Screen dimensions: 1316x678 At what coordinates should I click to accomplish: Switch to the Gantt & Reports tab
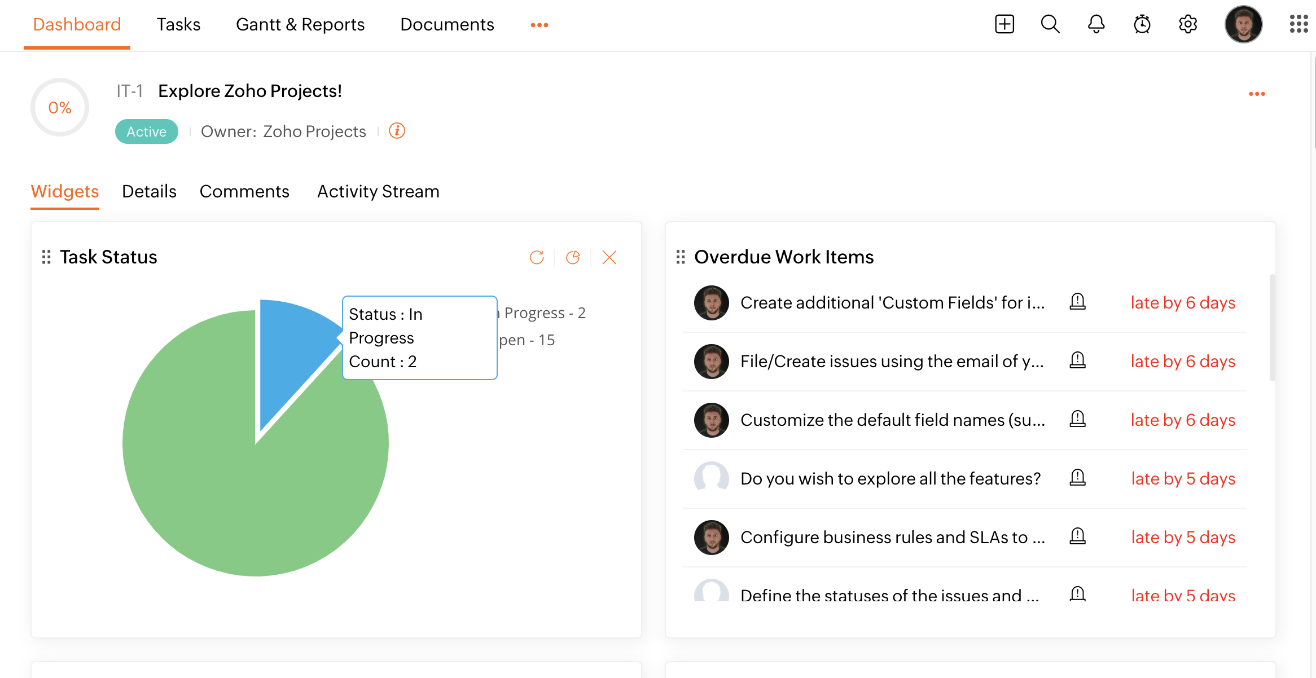[x=300, y=24]
